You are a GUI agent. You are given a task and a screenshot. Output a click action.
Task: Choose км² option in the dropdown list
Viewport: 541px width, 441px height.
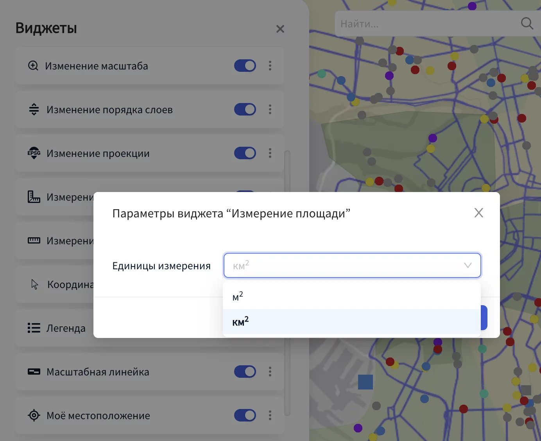[x=240, y=322]
